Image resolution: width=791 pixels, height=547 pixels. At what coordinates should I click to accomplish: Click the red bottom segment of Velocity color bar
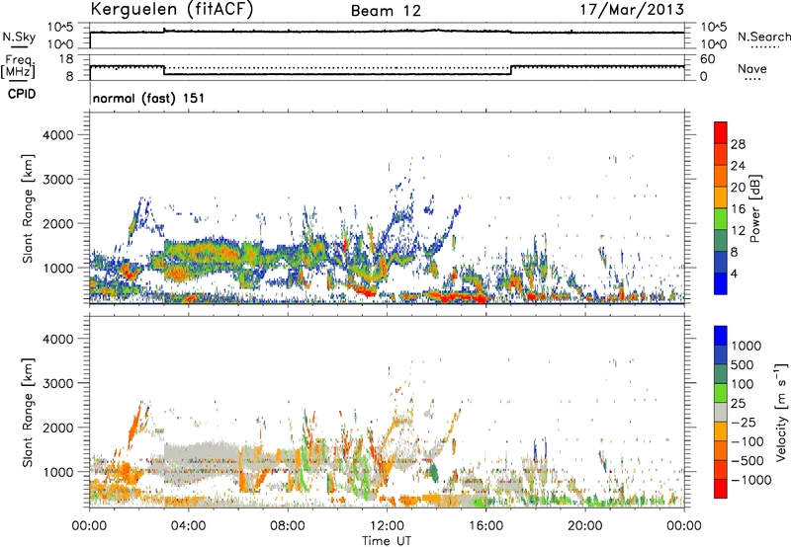pyautogui.click(x=721, y=489)
